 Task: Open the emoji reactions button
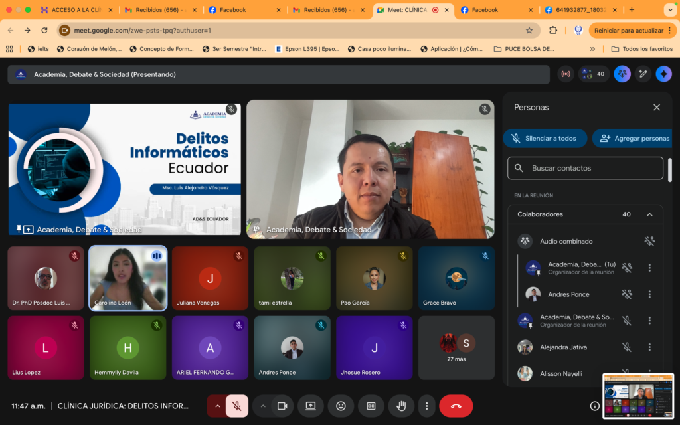pyautogui.click(x=341, y=406)
